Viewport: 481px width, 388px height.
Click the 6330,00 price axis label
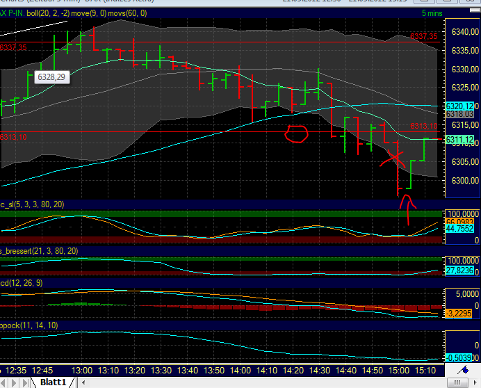(465, 70)
